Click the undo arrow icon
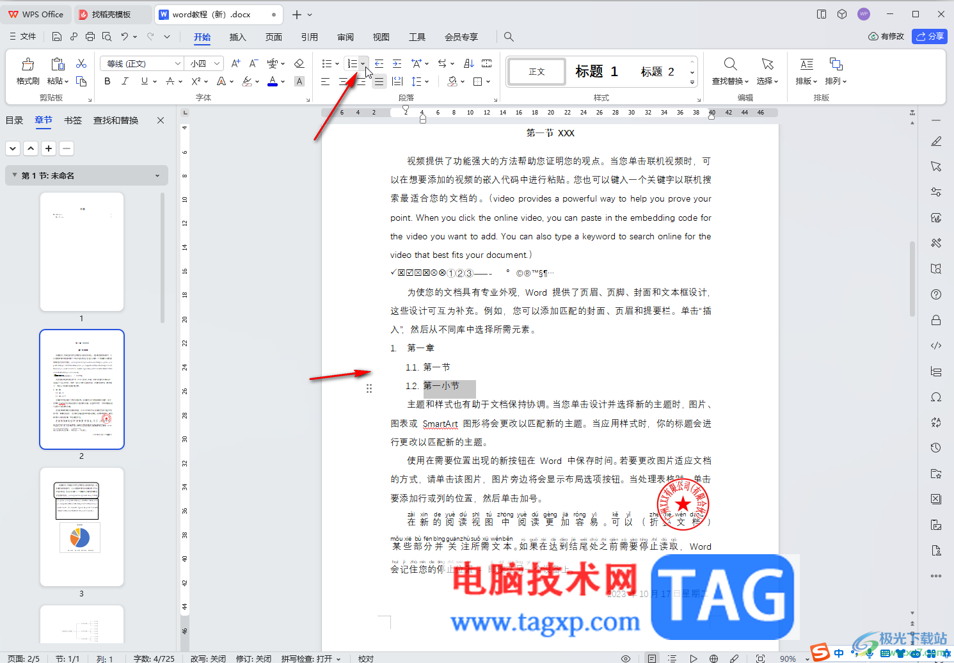The image size is (954, 663). pyautogui.click(x=125, y=36)
